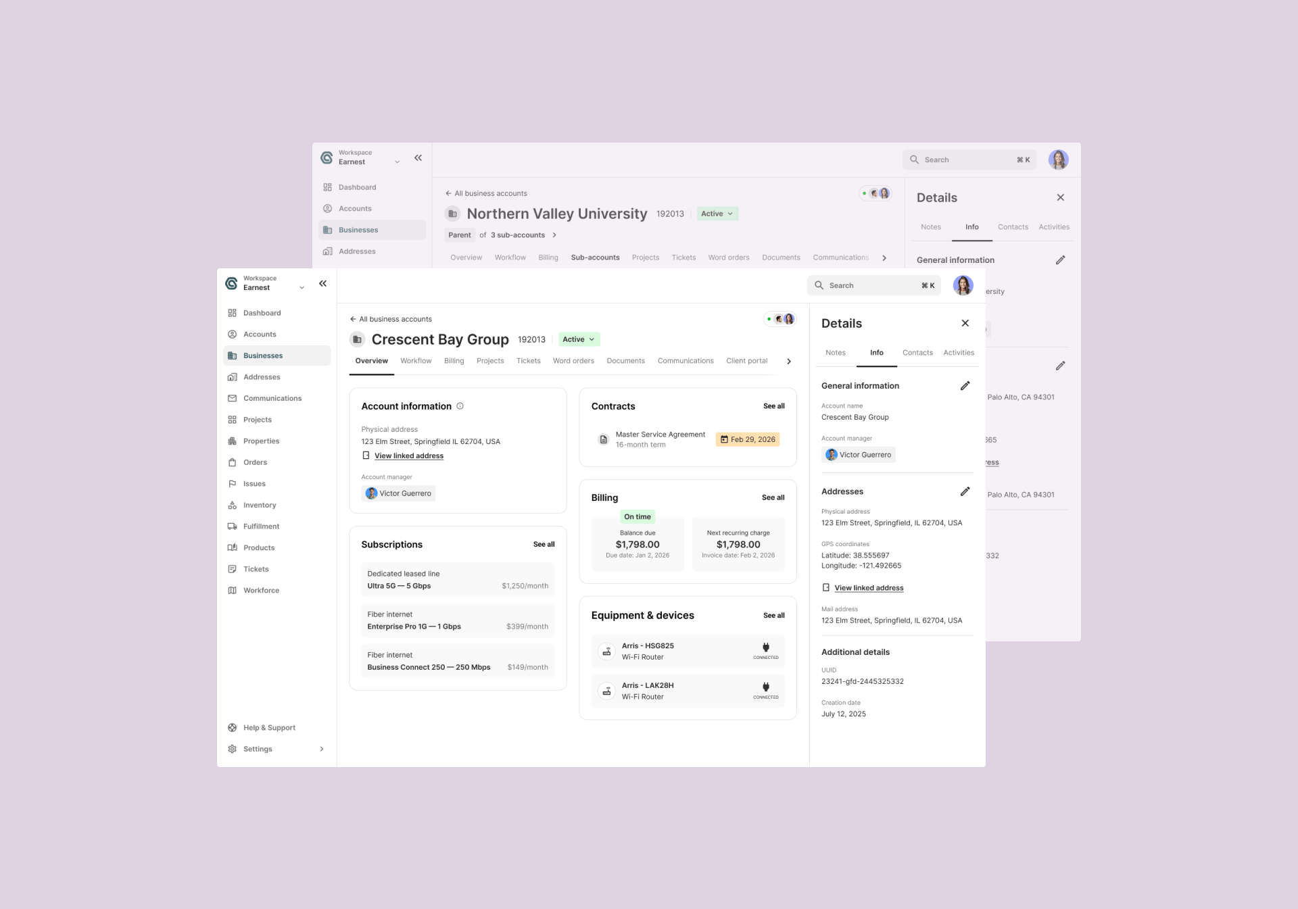The height and width of the screenshot is (909, 1298).
Task: Edit General information with pencil icon
Action: pyautogui.click(x=965, y=386)
